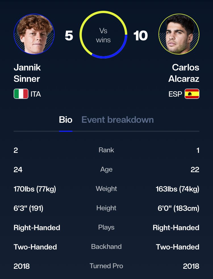Viewport: 213px width, 279px height.
Task: Switch to the Event breakdown tab
Action: pyautogui.click(x=118, y=120)
